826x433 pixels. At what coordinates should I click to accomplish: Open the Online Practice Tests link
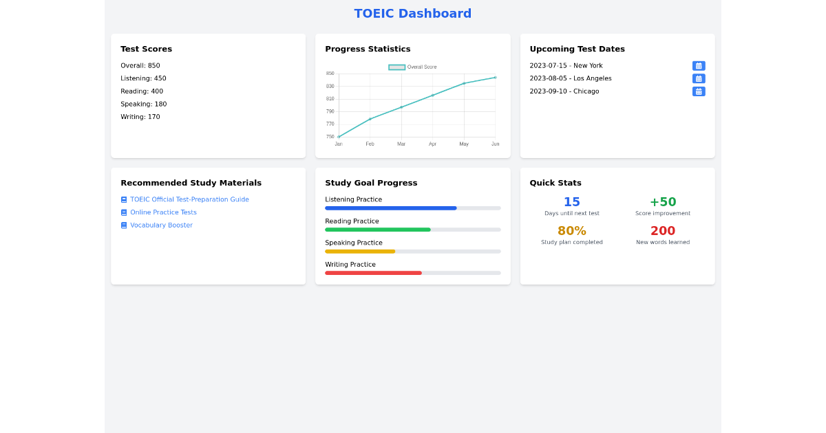coord(162,212)
